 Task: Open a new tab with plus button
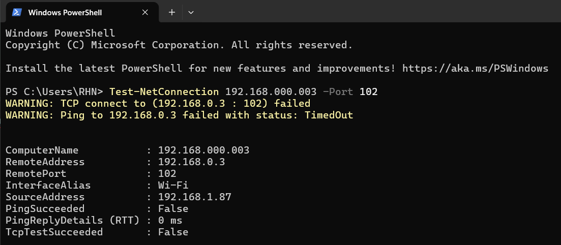pos(172,12)
